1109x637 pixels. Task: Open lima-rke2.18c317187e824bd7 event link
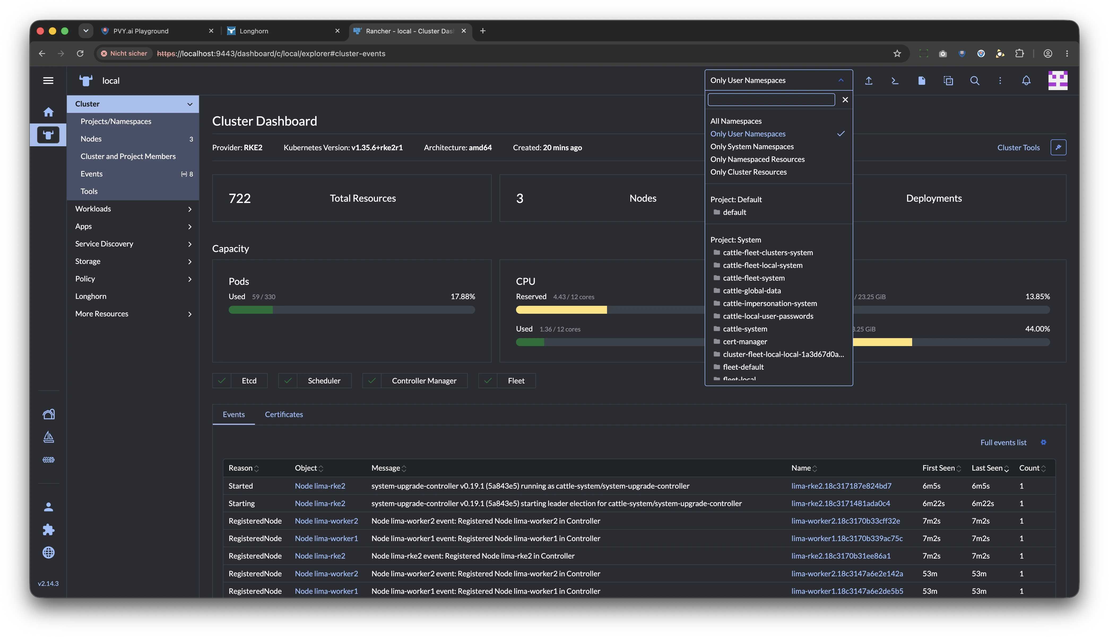(841, 486)
